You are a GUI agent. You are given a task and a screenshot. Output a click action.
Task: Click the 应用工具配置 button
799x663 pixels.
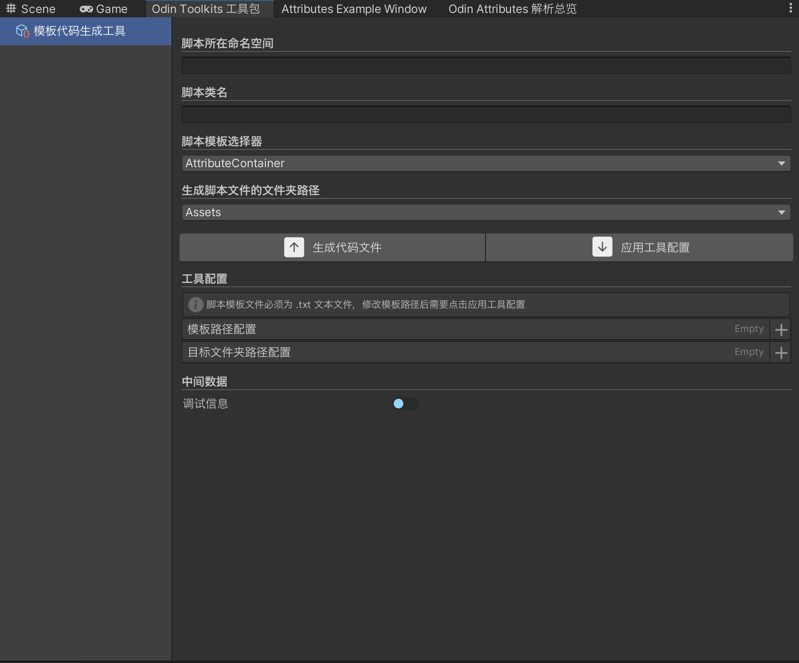coord(640,247)
